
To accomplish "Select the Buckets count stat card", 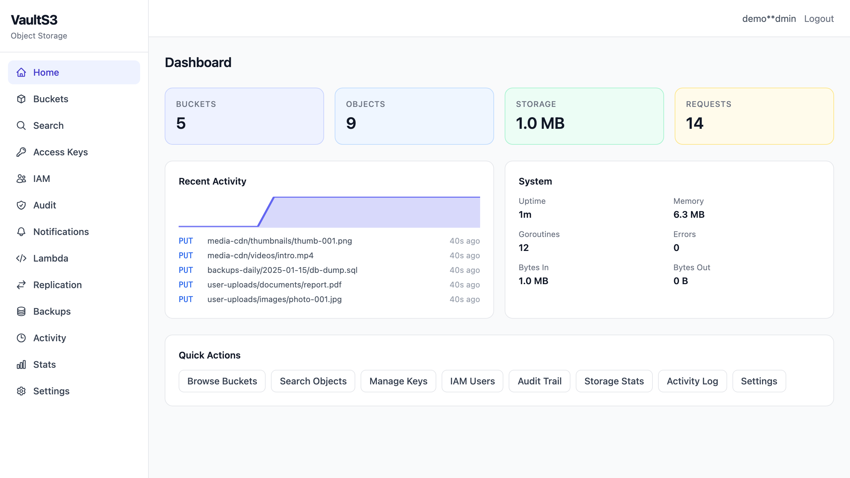I will (x=244, y=116).
